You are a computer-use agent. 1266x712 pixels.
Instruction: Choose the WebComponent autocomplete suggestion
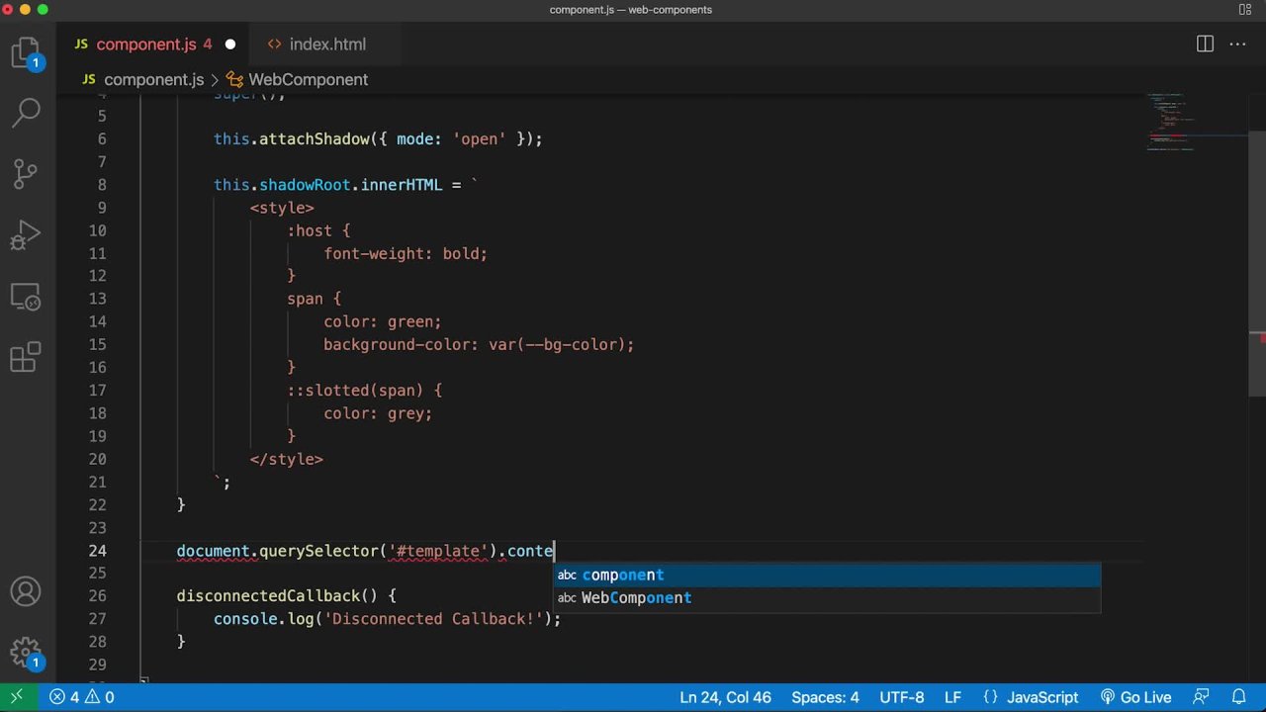point(636,598)
